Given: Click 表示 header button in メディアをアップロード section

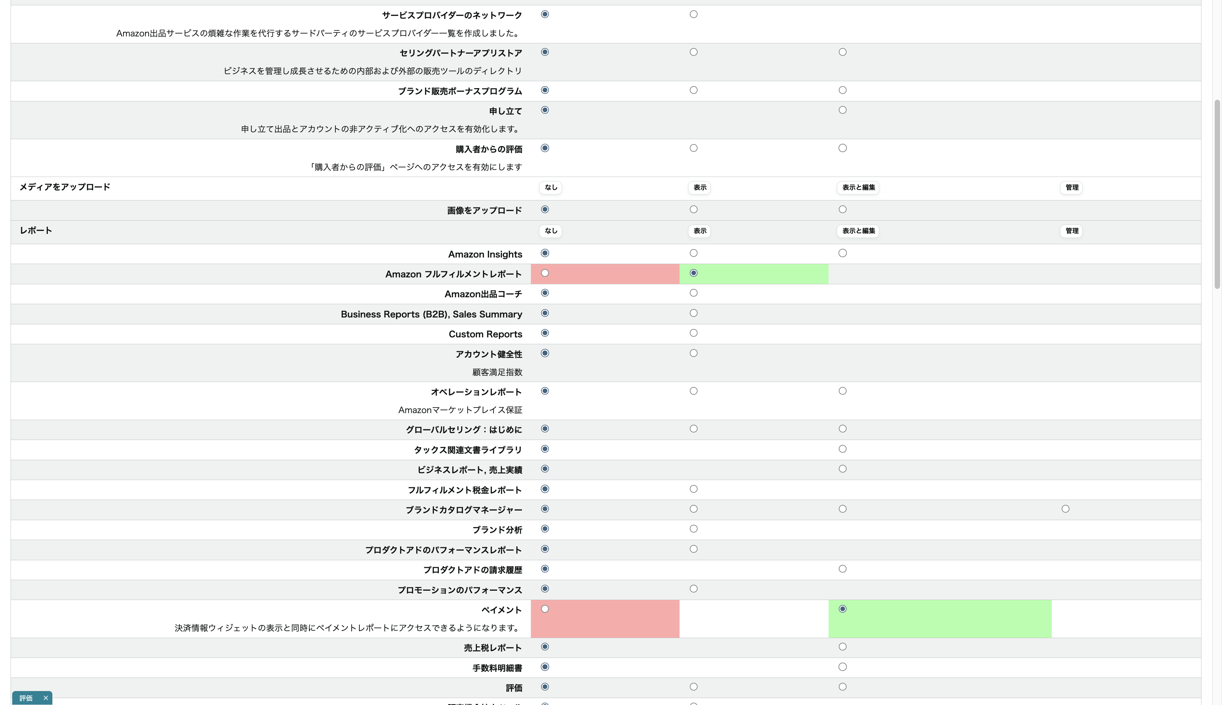Looking at the screenshot, I should 700,188.
